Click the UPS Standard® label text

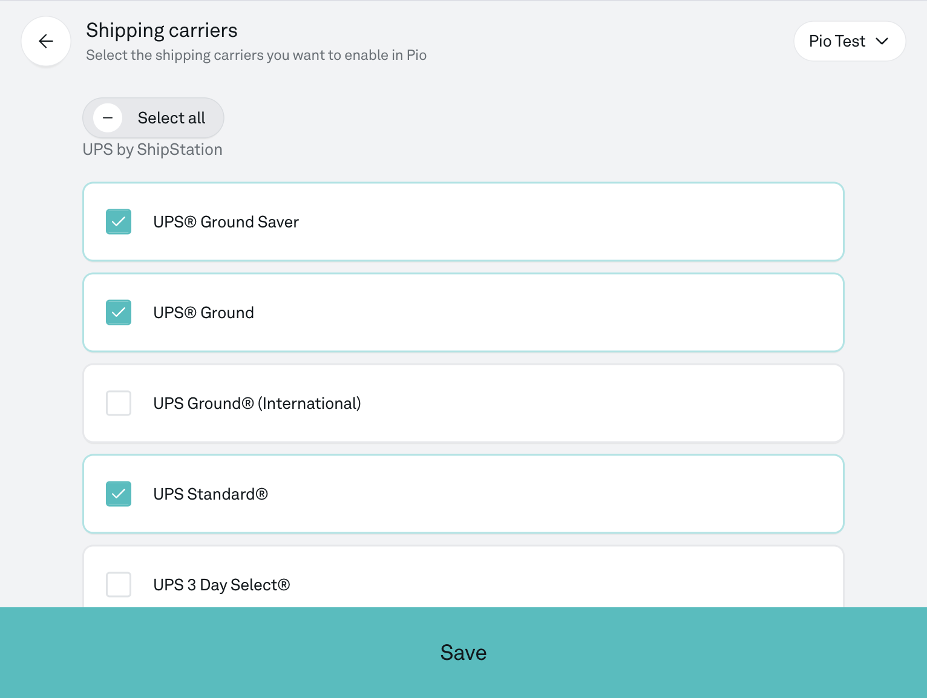click(x=211, y=494)
